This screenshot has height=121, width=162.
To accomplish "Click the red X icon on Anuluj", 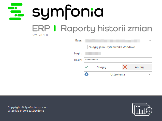I will click(x=125, y=67).
